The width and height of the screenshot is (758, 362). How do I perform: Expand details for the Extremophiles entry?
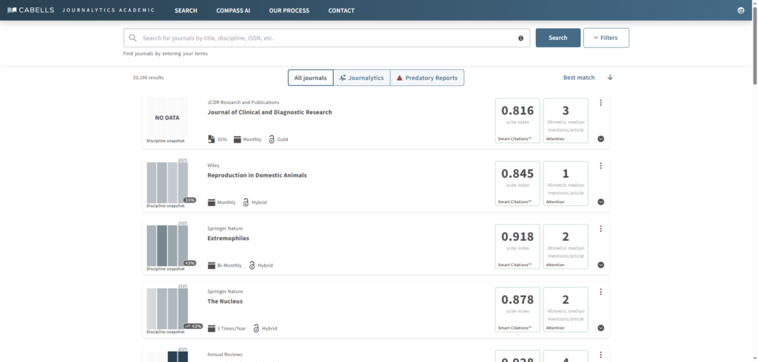(x=600, y=264)
